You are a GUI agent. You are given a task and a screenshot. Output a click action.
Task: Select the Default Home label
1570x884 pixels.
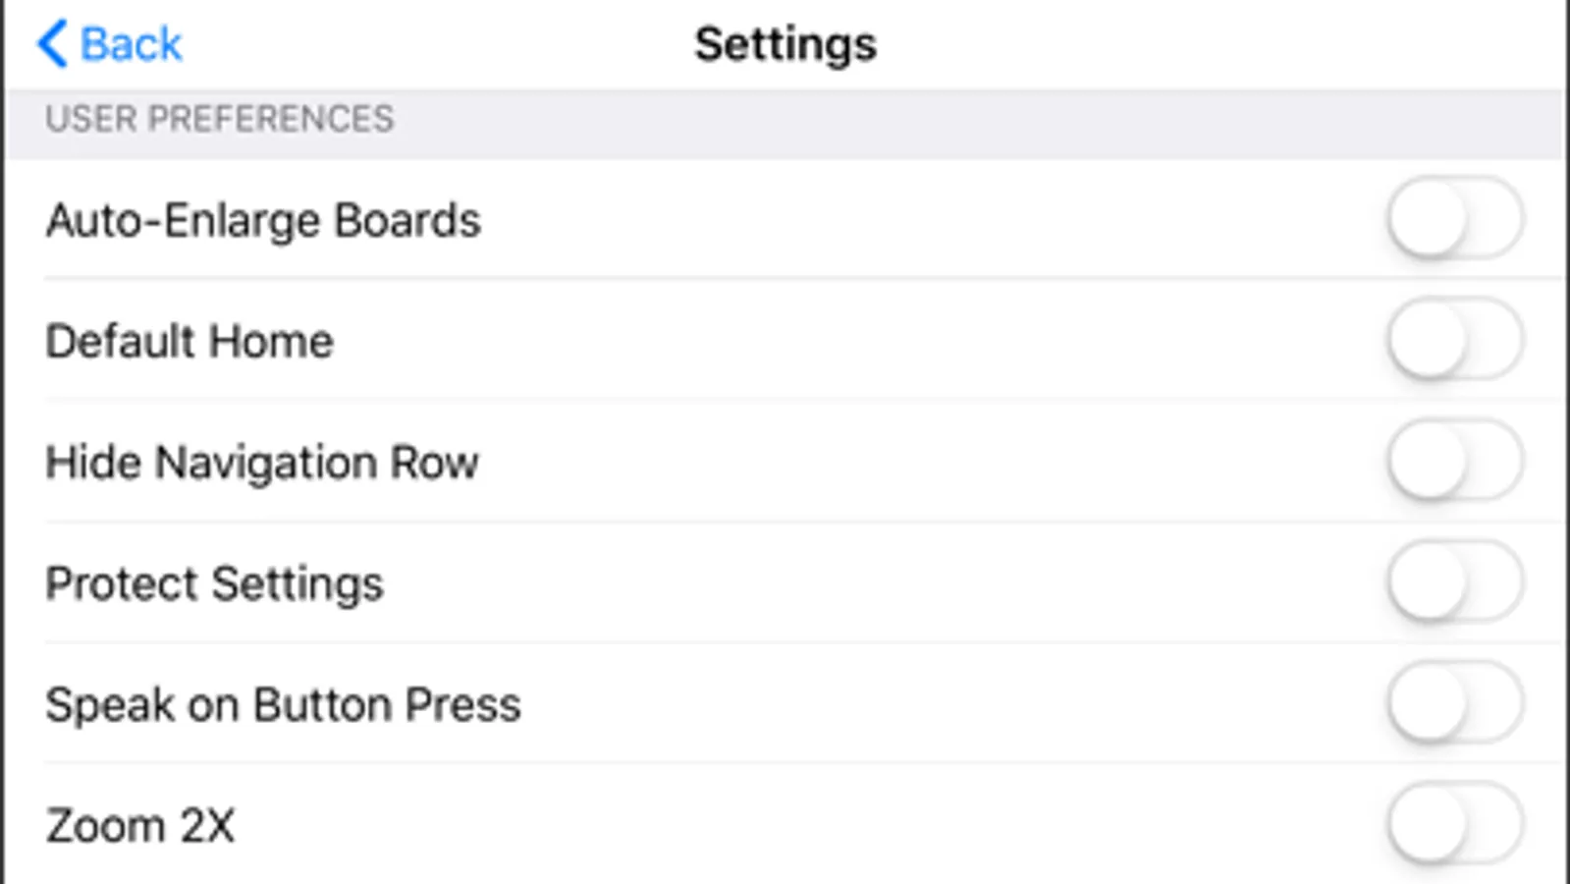pos(189,342)
